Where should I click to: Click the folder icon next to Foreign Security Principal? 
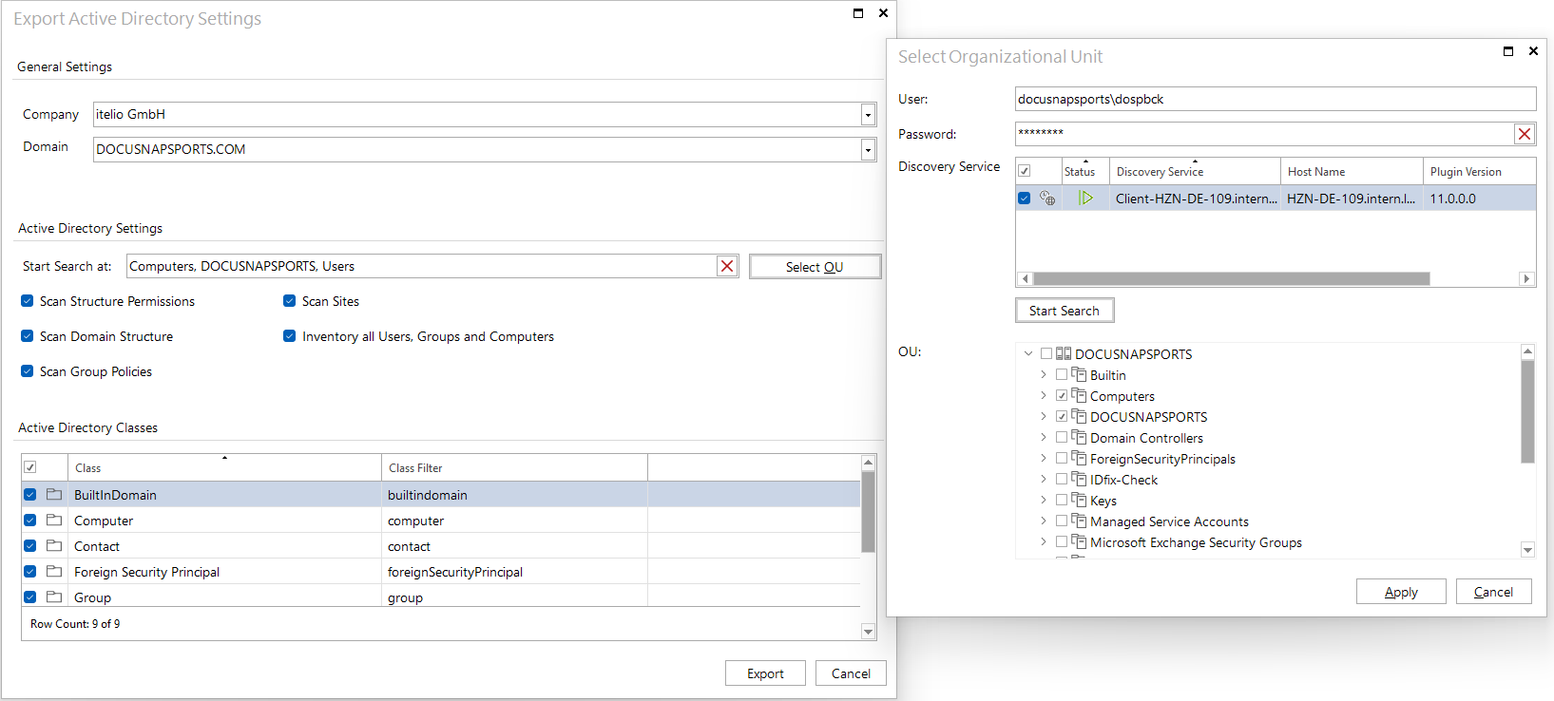[54, 571]
